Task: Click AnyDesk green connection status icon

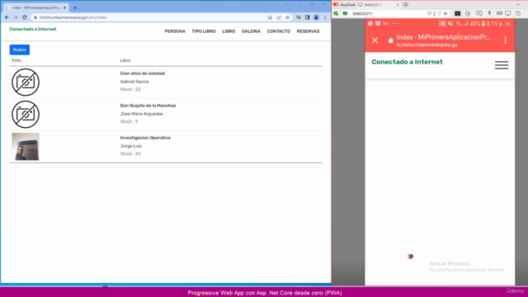Action: (x=336, y=13)
